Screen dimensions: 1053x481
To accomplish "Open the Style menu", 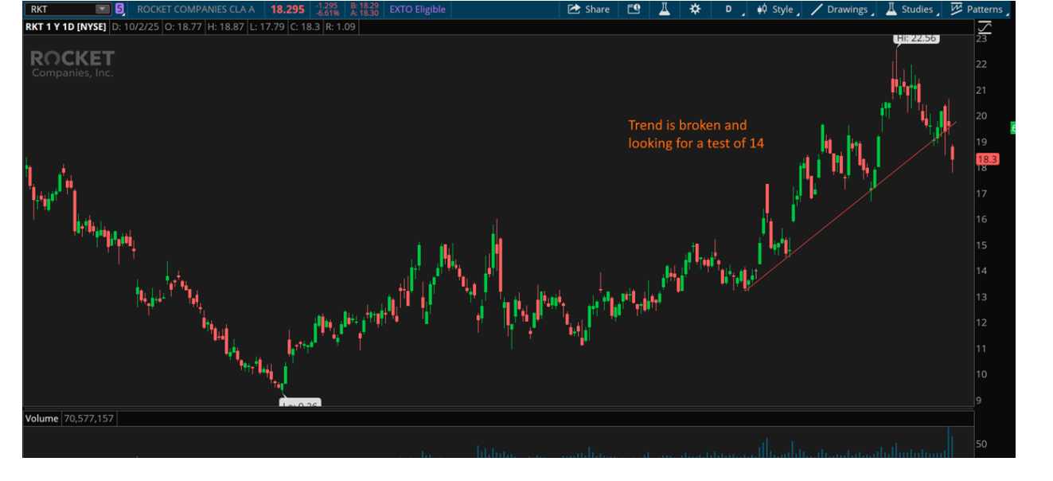I will tap(775, 10).
